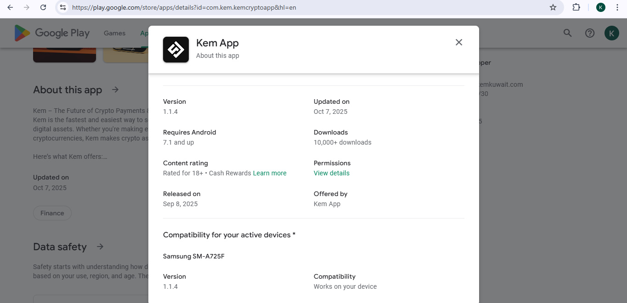
Task: Open Chrome three-dot menu
Action: tap(617, 7)
